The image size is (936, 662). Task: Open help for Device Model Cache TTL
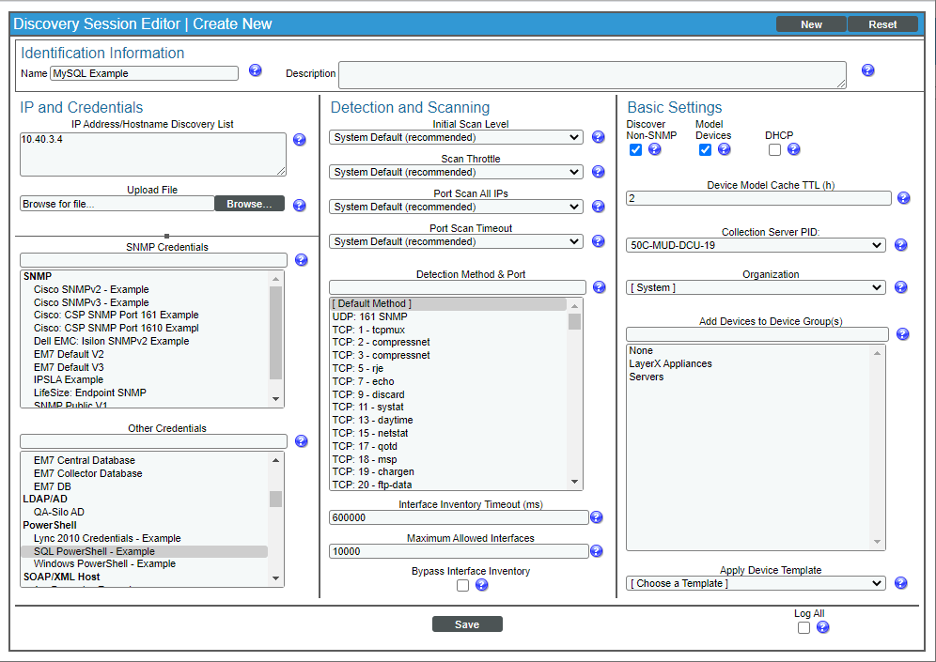tap(903, 197)
